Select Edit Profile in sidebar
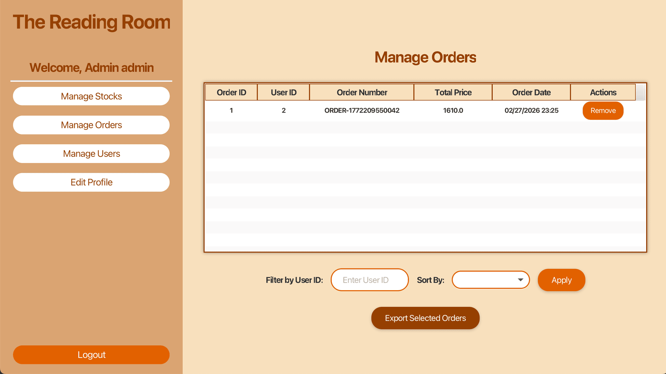The width and height of the screenshot is (666, 374). point(91,182)
